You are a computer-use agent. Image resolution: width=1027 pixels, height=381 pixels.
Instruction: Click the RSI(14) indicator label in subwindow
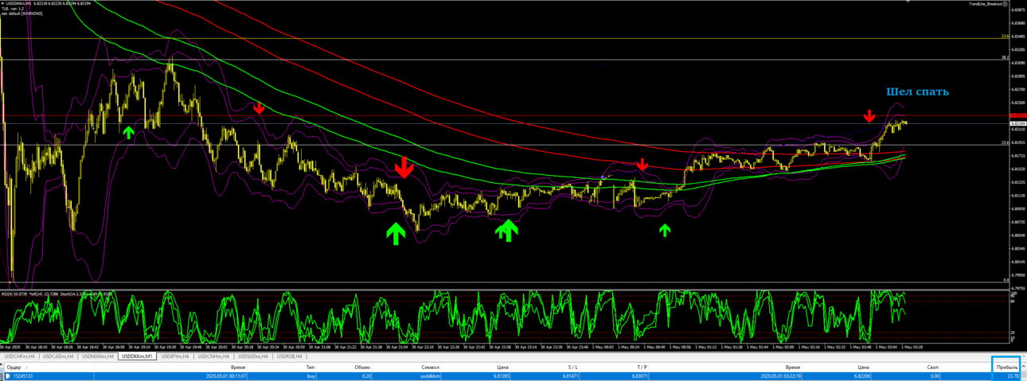point(14,294)
